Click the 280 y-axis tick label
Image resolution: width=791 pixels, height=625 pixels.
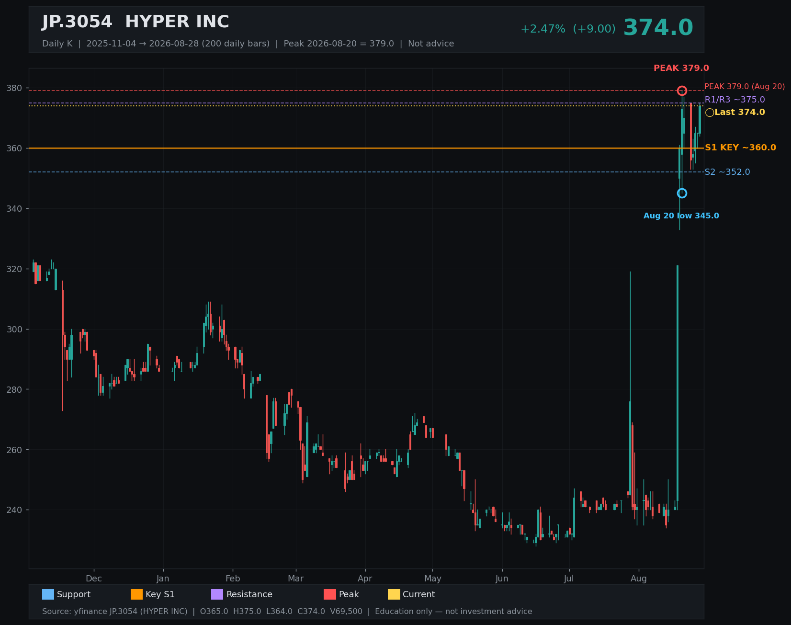[x=14, y=390]
